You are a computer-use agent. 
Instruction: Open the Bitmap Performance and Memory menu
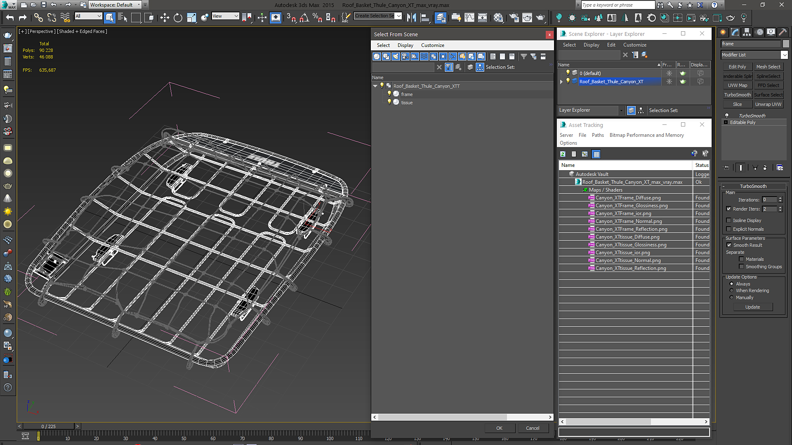coord(646,135)
